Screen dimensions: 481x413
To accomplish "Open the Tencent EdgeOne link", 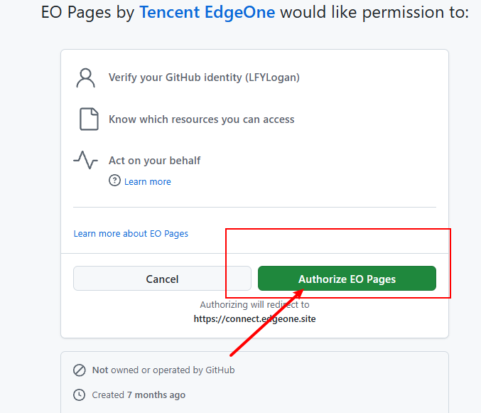I will click(207, 12).
